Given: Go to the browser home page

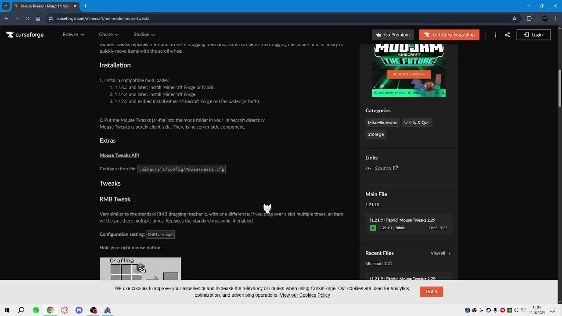Looking at the screenshot, I should [38, 18].
